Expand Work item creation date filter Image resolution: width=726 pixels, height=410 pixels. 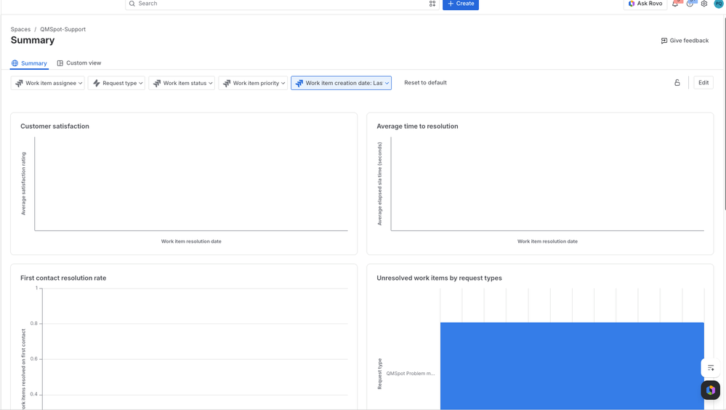pos(342,83)
